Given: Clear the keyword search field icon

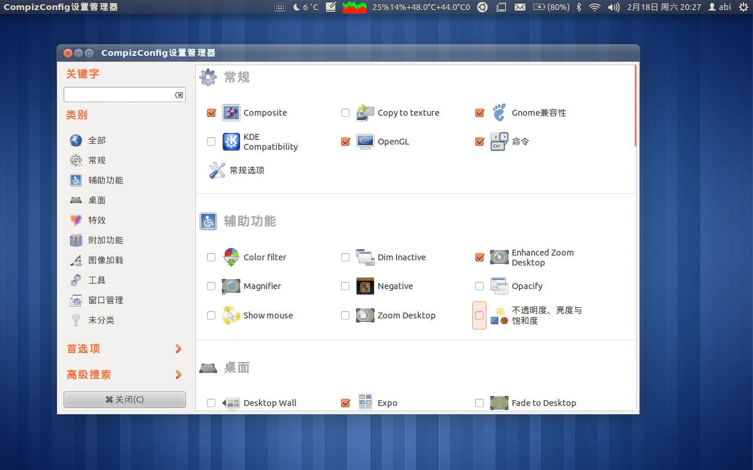Looking at the screenshot, I should (179, 95).
